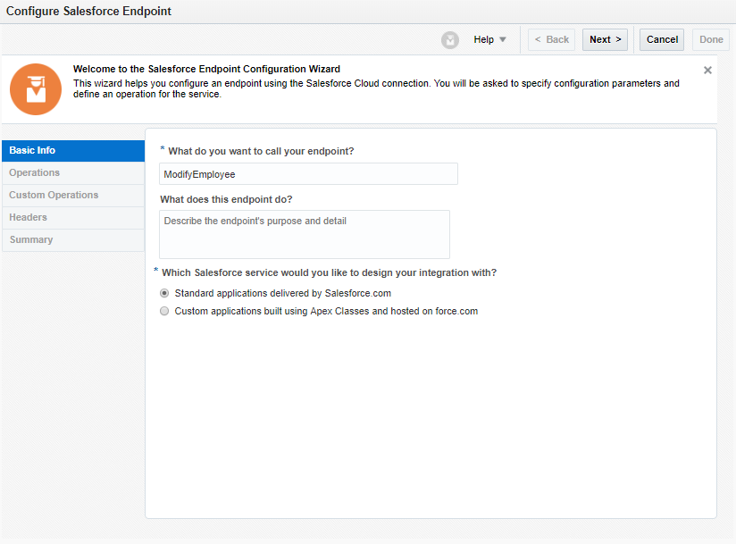
Task: Focus the endpoint description text area
Action: 305,234
